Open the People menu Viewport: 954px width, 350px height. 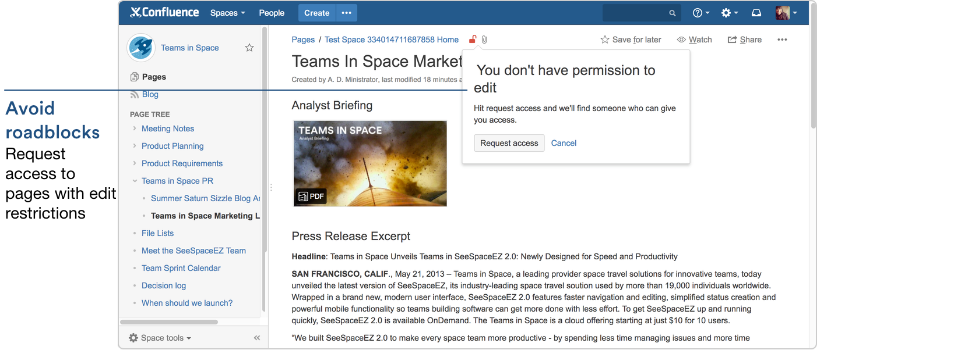272,13
